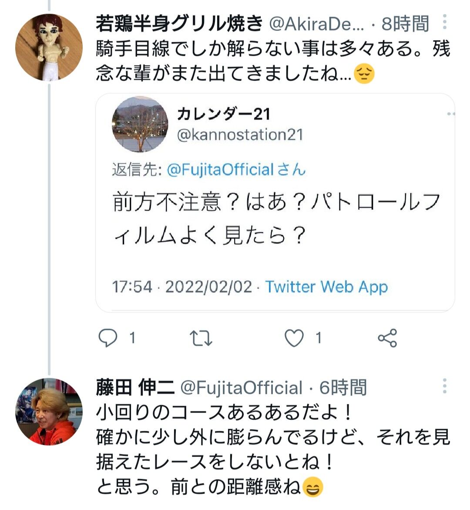Open 藤田 伸二 profile picture
The height and width of the screenshot is (510, 470).
point(49,412)
